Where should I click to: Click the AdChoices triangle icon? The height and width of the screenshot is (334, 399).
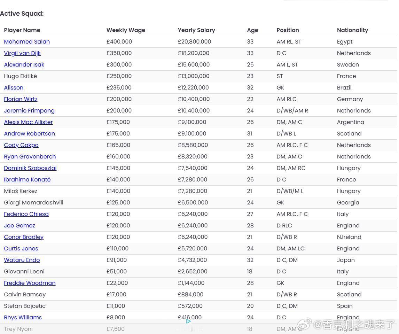pos(188,321)
